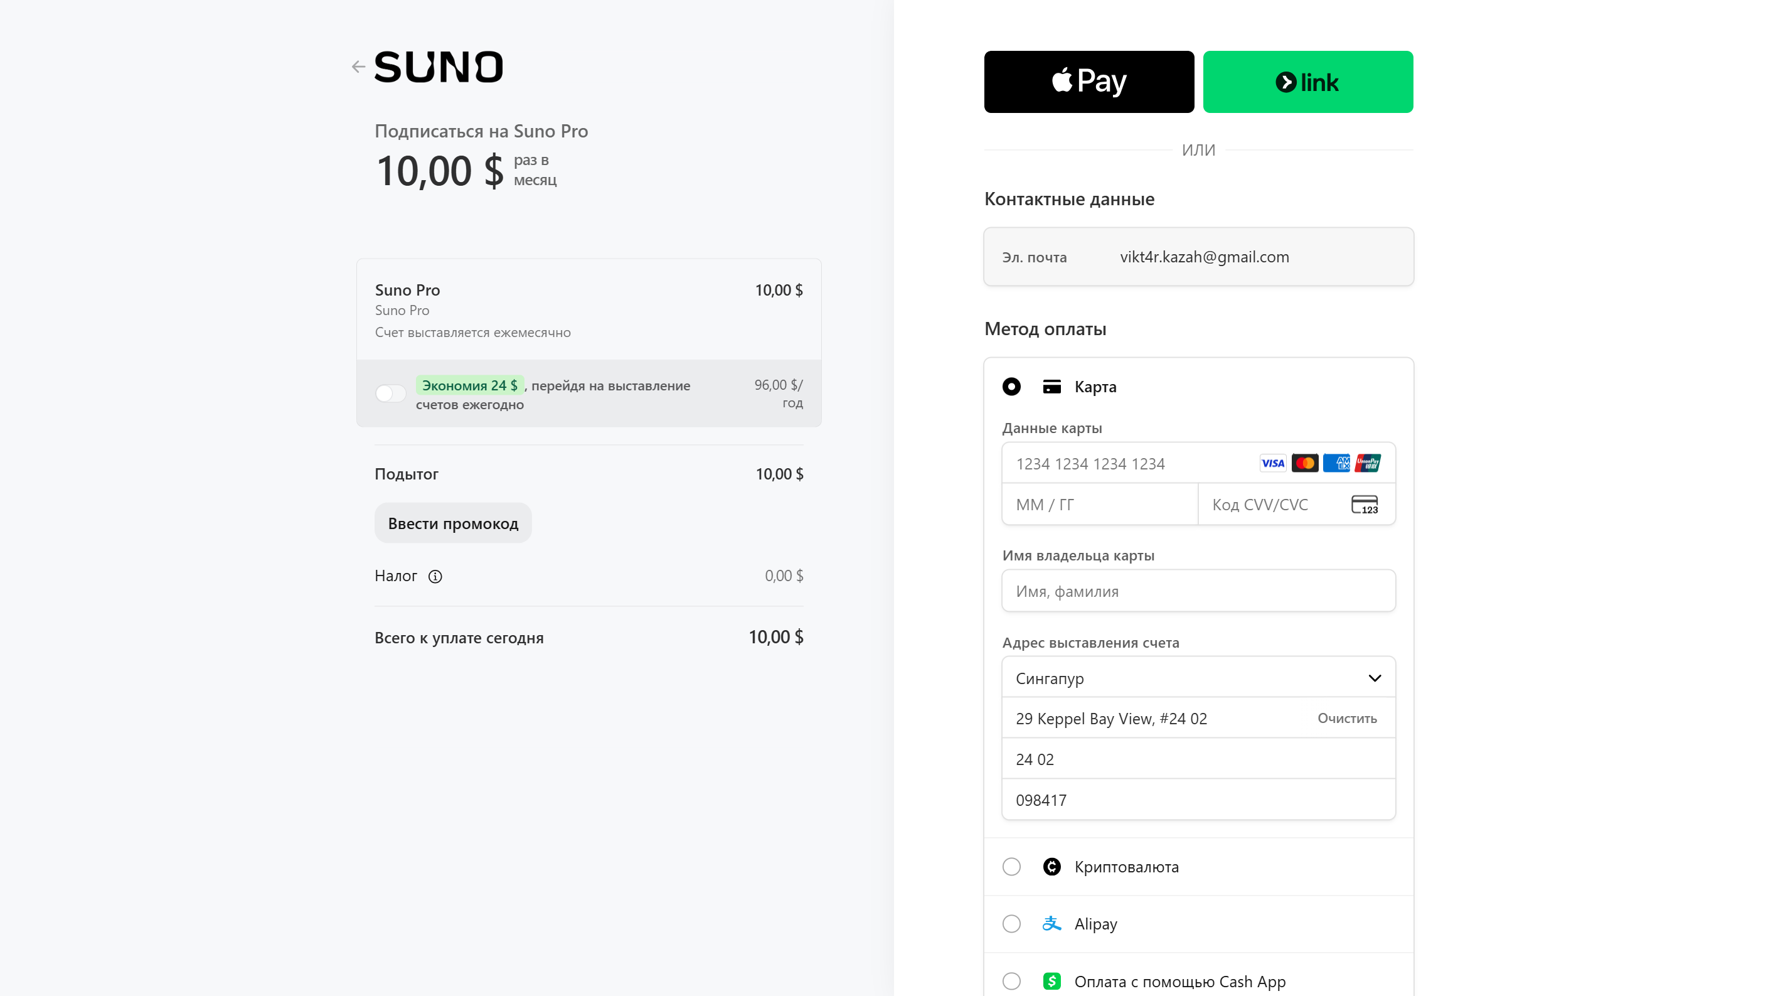Click the Криптовалюта label text
This screenshot has height=996, width=1783.
click(x=1126, y=867)
